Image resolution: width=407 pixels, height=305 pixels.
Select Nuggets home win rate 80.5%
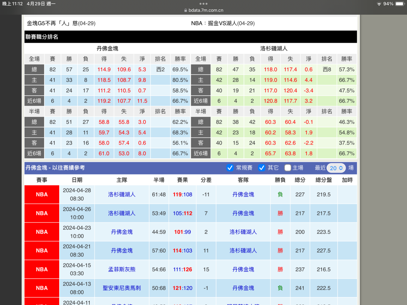point(180,80)
